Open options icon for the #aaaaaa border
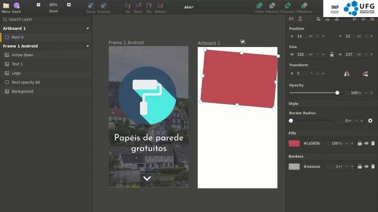 click(360, 166)
